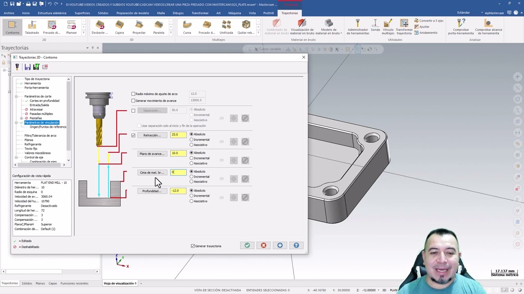Open Modelo de material en bruto
Screen dimensions: 524x294
[x=329, y=27]
